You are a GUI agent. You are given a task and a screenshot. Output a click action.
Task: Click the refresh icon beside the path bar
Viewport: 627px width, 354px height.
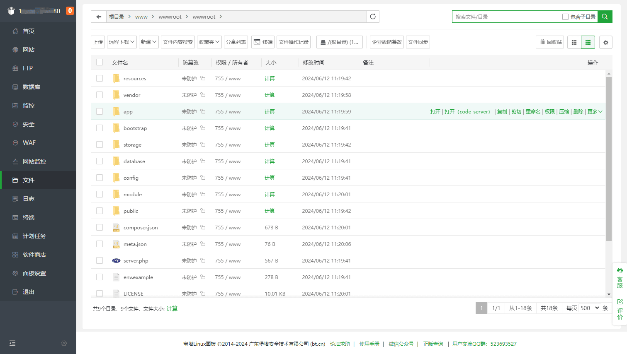pos(372,17)
